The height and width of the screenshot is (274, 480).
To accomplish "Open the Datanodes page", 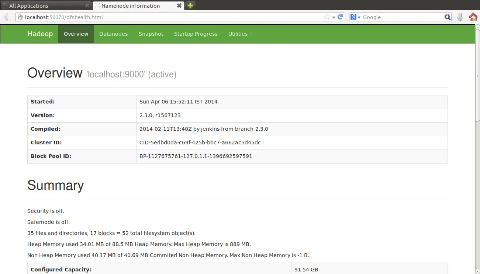I will click(113, 34).
